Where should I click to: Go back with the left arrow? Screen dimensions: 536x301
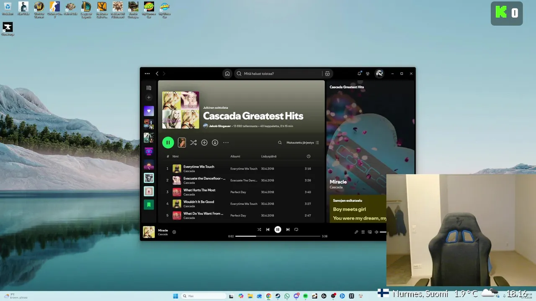[x=157, y=74]
